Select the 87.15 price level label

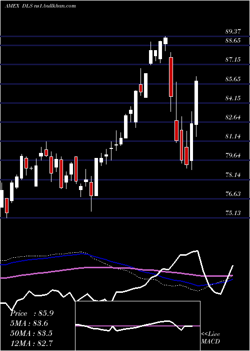233,60
